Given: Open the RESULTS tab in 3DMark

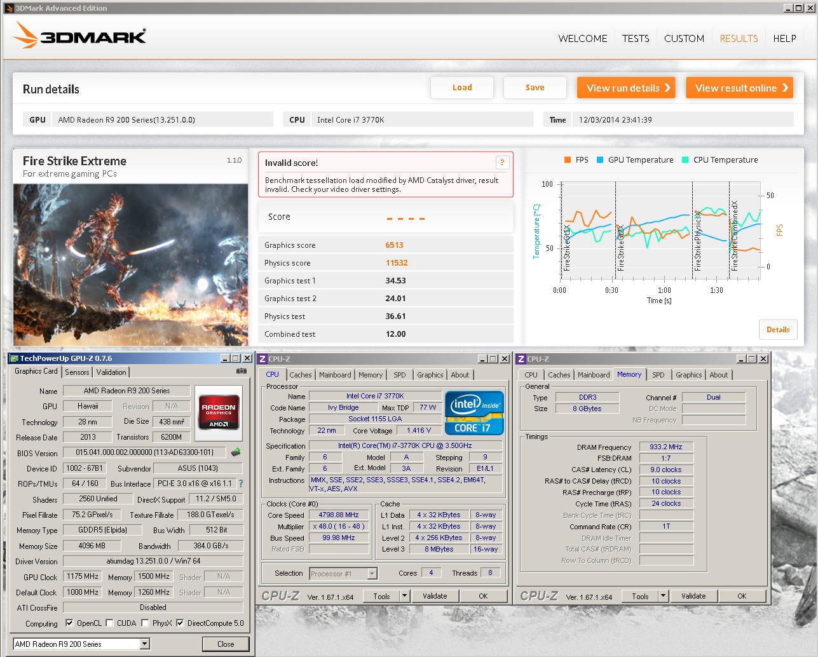Looking at the screenshot, I should point(739,39).
